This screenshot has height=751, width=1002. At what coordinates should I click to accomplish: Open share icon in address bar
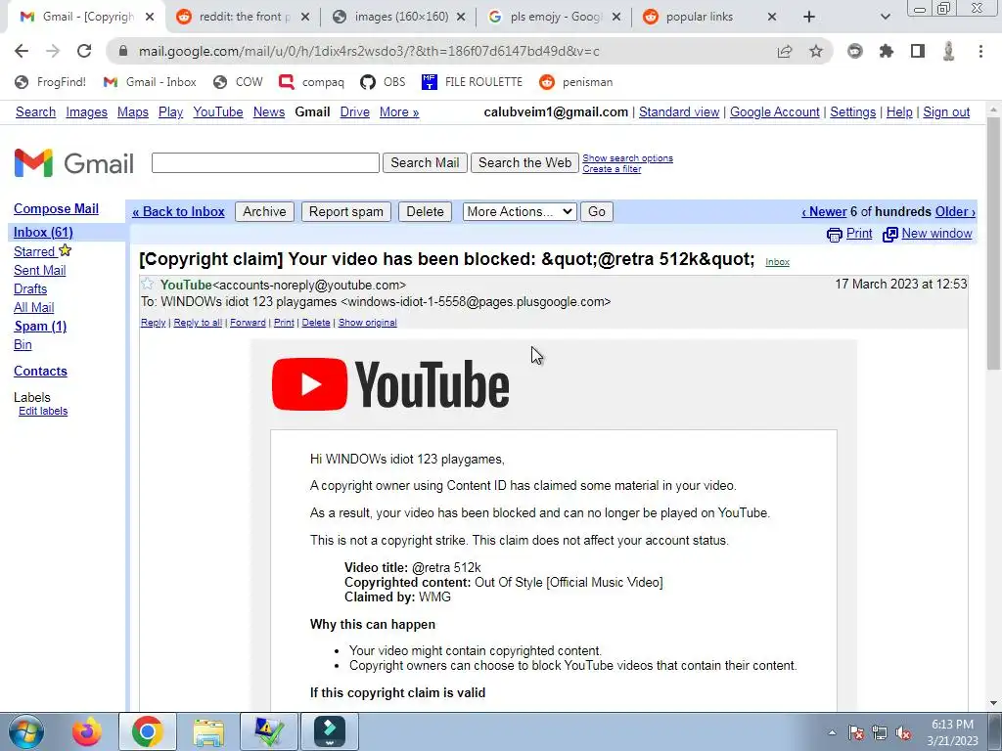pos(785,51)
